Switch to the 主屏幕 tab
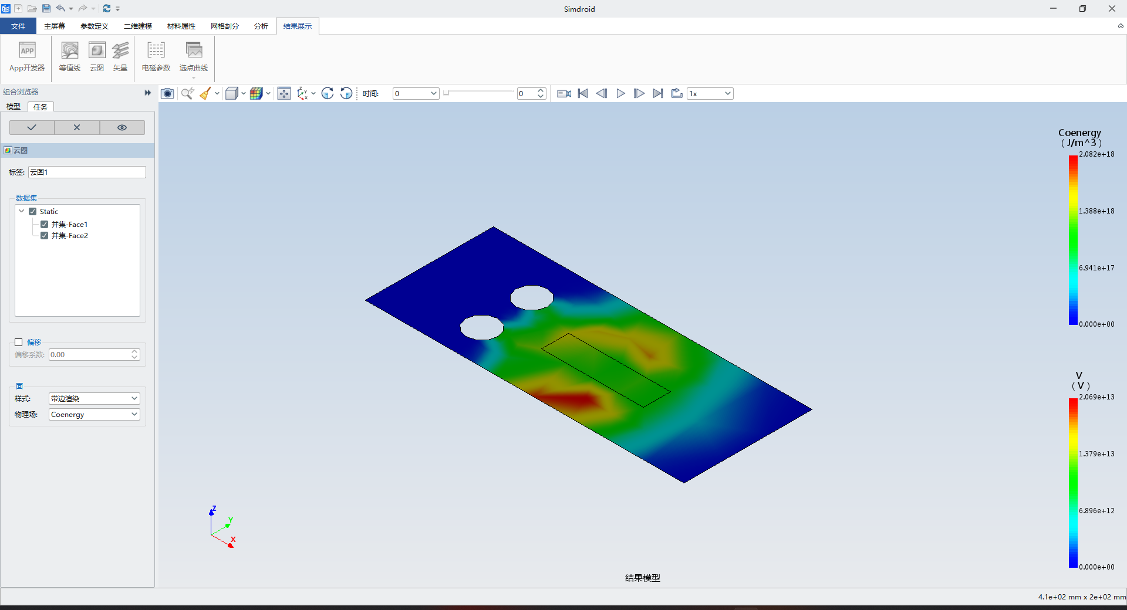The height and width of the screenshot is (610, 1127). click(55, 26)
